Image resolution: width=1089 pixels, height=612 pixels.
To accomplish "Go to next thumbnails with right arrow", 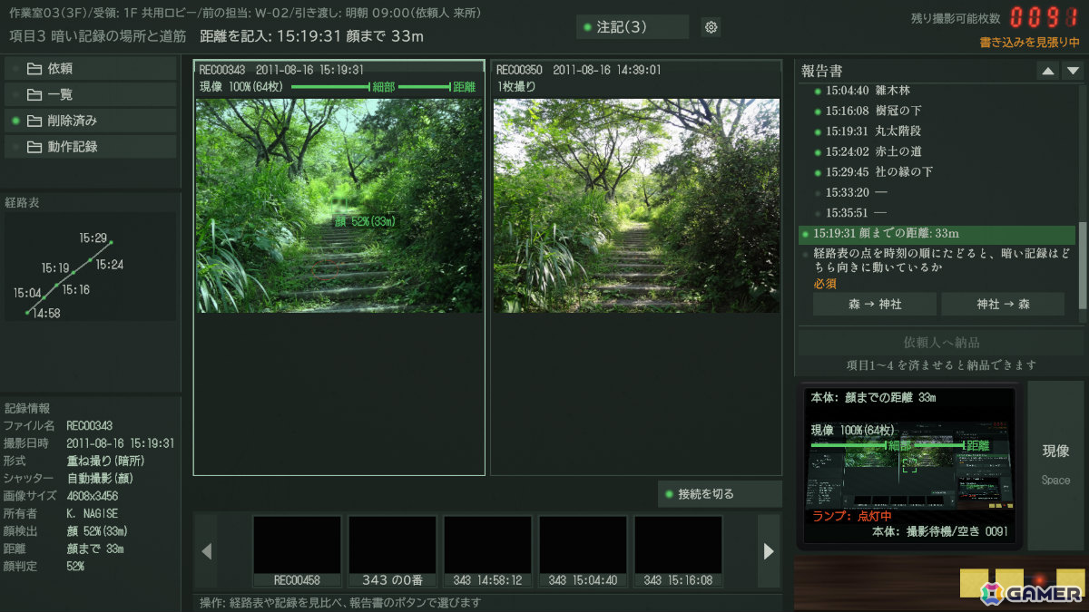I will (x=769, y=551).
